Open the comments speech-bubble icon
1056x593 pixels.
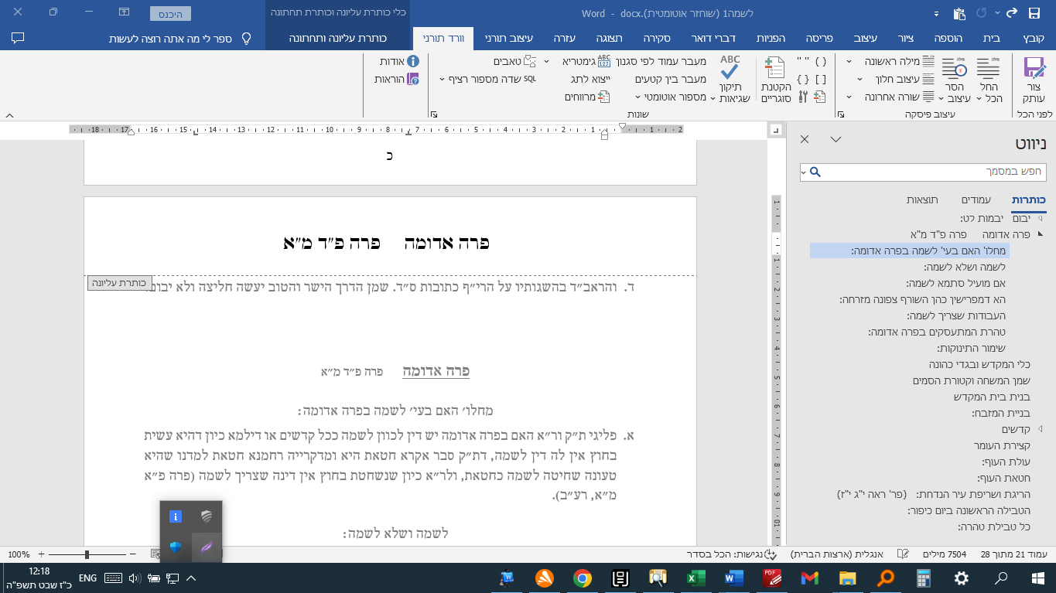(x=19, y=38)
